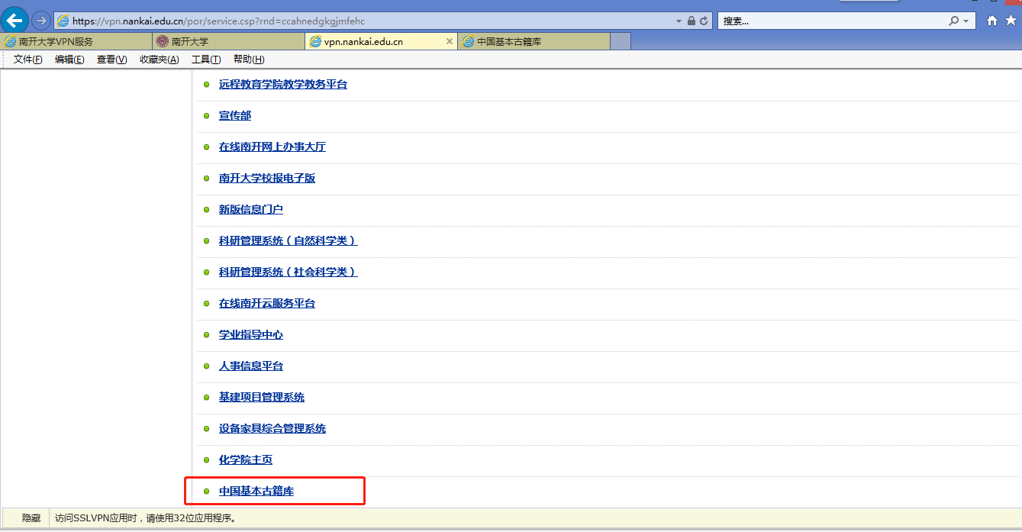
Task: Open the 中国基本古籍库 link in the list
Action: click(x=256, y=491)
